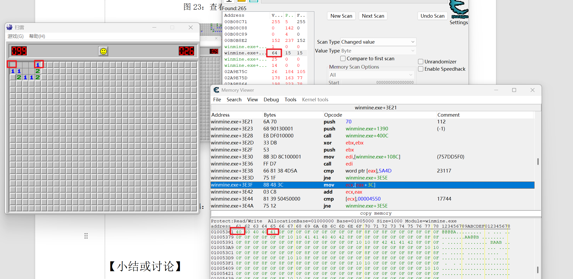Screen dimensions: 573x279
Task: Click the Next Scan button
Action: tap(373, 16)
